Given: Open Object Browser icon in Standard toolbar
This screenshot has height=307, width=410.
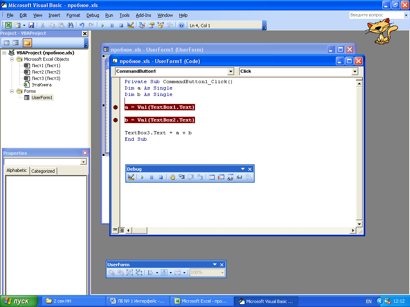Looking at the screenshot, I should pos(160,25).
